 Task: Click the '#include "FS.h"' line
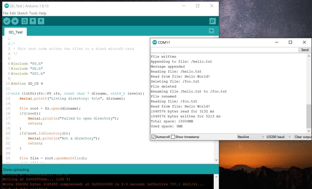pyautogui.click(x=27, y=64)
